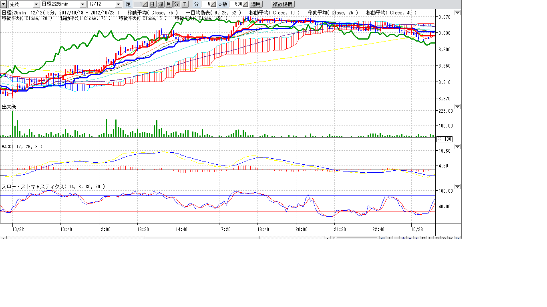The height and width of the screenshot is (307, 547).
Task: Click the 500 bar count input field
Action: click(235, 4)
